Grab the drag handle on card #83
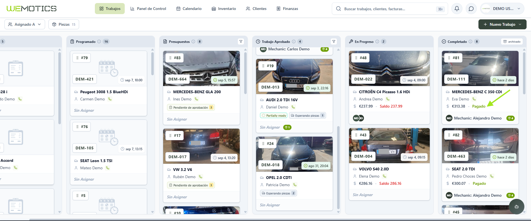531x221 pixels. [x=170, y=58]
